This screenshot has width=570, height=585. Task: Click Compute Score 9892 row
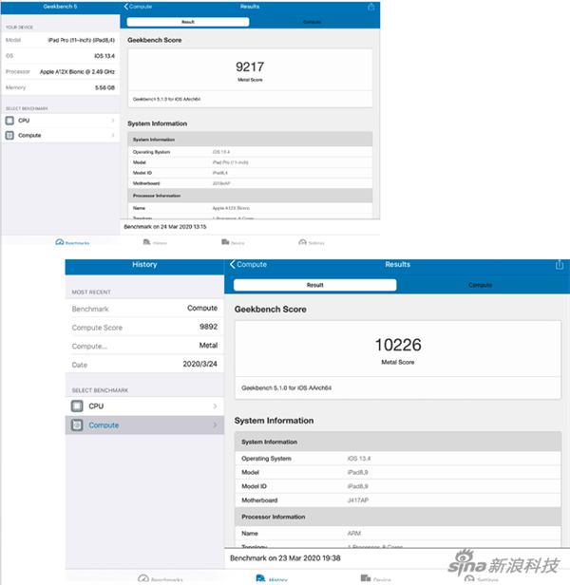(x=144, y=327)
